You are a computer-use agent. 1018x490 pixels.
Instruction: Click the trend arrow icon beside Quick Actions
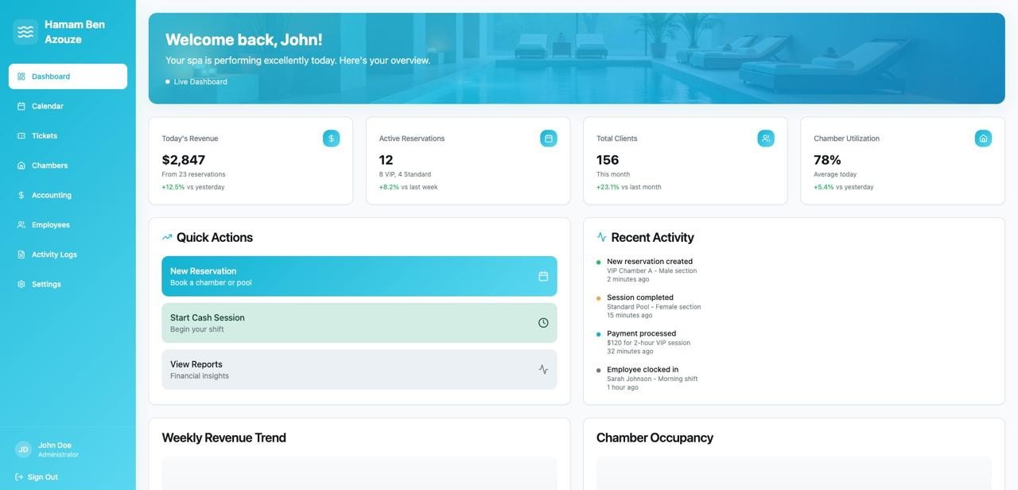[167, 237]
